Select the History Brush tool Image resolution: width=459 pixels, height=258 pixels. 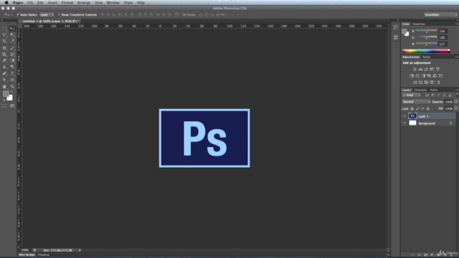pyautogui.click(x=12, y=54)
